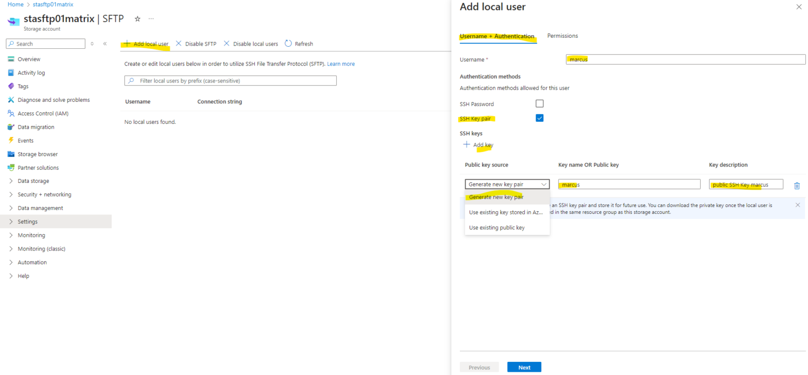
Task: Collapse the sidebar with double chevron icon
Action: [105, 44]
